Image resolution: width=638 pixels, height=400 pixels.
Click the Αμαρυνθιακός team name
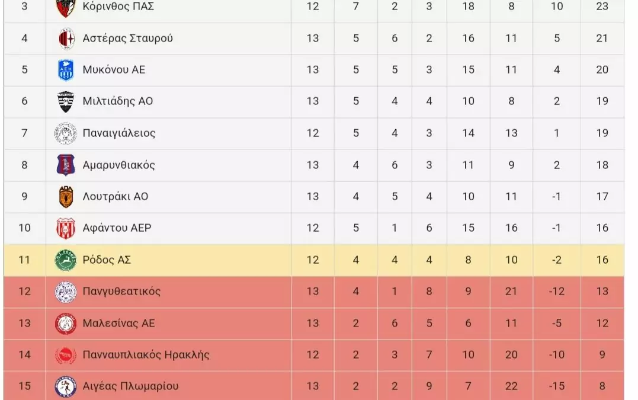[x=118, y=165]
